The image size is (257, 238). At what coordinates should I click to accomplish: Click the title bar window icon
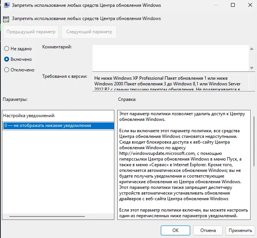6,5
